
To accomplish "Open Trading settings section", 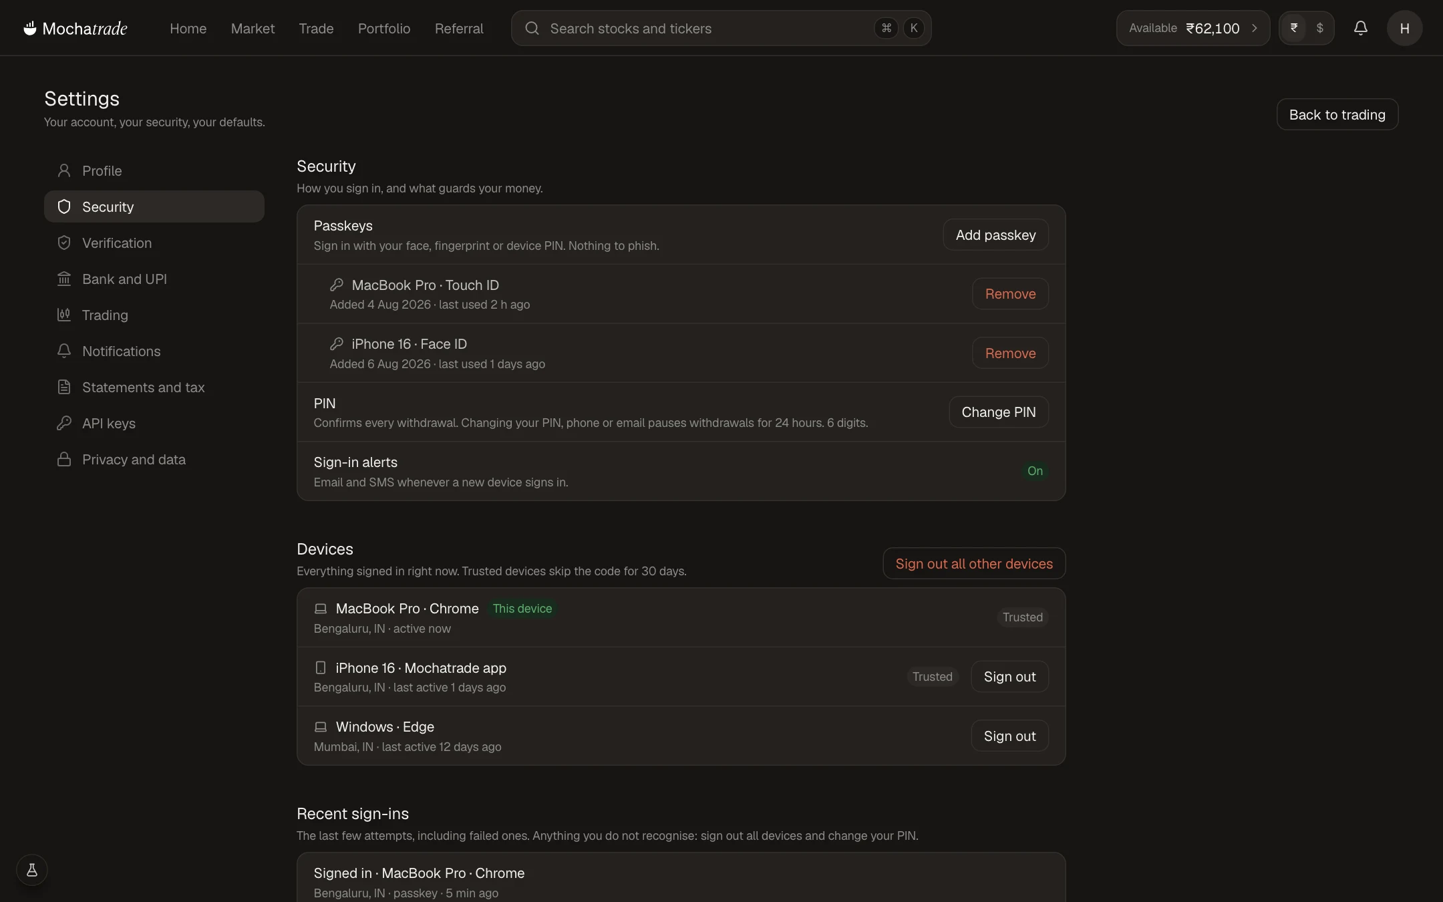I will pyautogui.click(x=154, y=315).
